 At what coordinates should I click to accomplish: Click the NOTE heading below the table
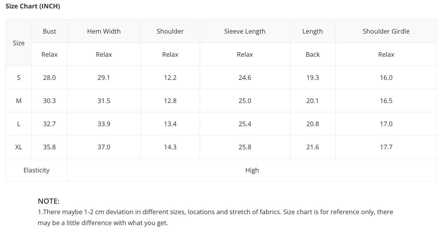(49, 201)
